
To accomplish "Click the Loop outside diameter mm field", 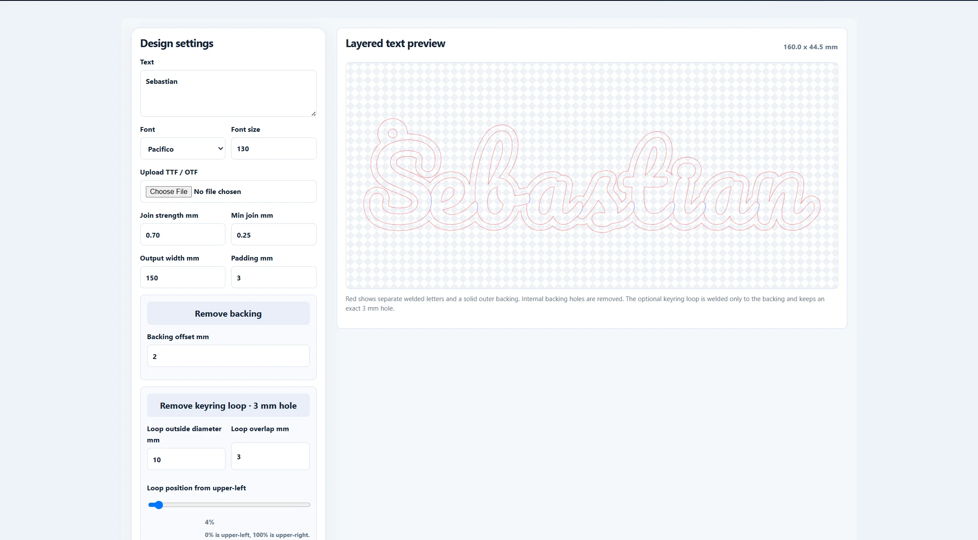I will pos(186,459).
